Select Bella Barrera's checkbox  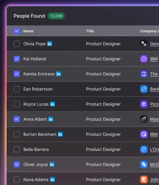coord(17,149)
